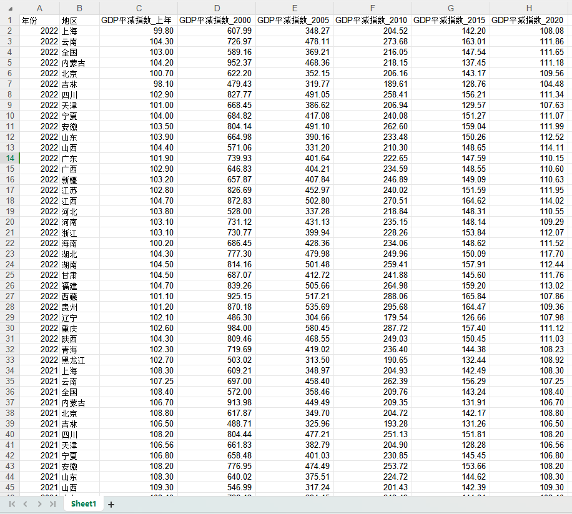Switch to the Sheet1 tab
Image resolution: width=572 pixels, height=514 pixels.
[x=84, y=504]
